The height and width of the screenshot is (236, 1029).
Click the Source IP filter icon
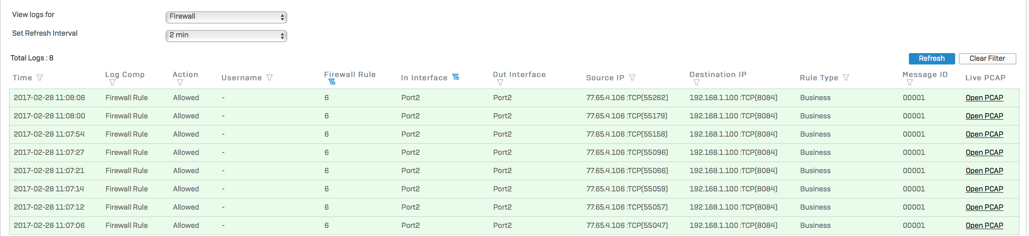pyautogui.click(x=632, y=77)
